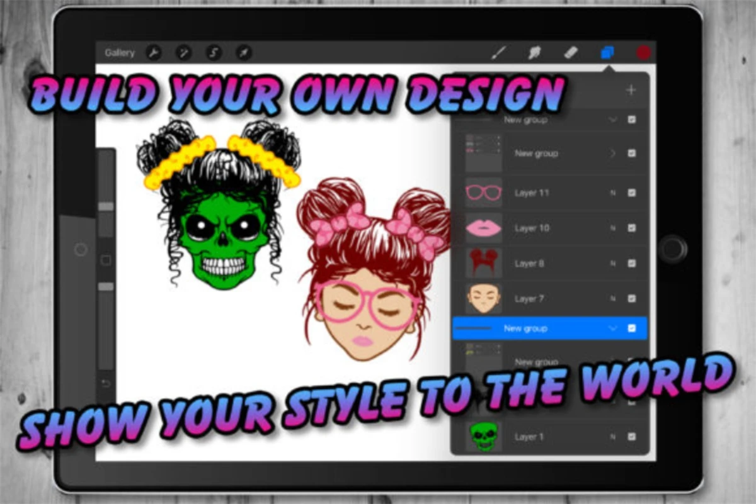Screen dimensions: 756x504
Task: Activate the Transform arrow tool
Action: [x=244, y=53]
